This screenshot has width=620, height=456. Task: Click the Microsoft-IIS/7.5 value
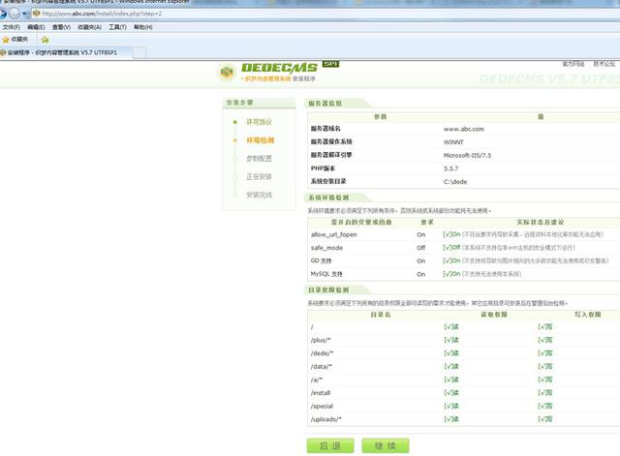467,155
